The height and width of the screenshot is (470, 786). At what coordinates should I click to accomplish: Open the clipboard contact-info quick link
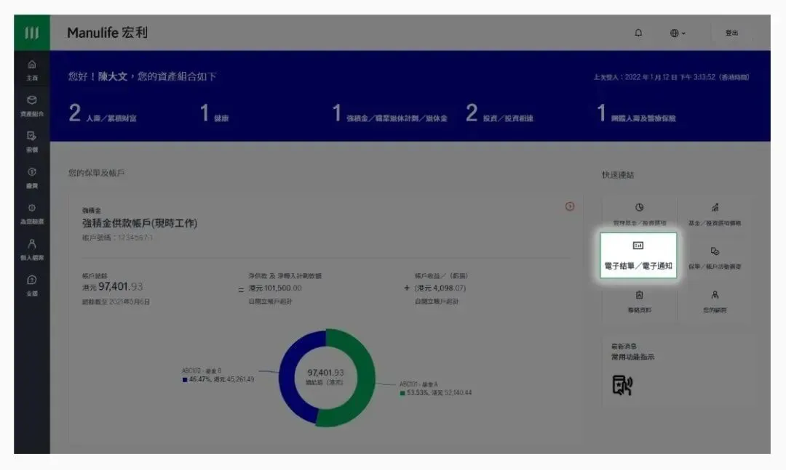639,301
